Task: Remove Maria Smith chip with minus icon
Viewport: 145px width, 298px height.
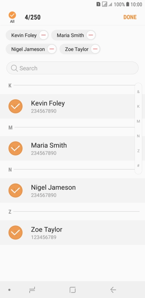Action: tap(91, 35)
